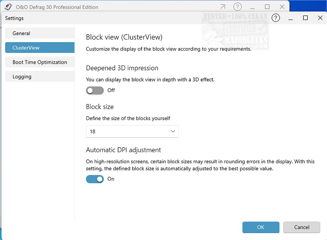Open the Settings dialog help icon
The image size is (327, 240).
[x=276, y=18]
